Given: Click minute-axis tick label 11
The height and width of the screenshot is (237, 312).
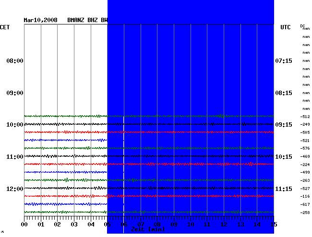Looking at the screenshot, I should (207, 225).
